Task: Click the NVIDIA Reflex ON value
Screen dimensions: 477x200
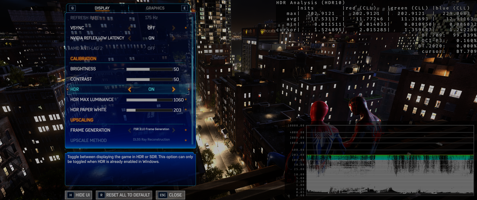Action: tap(151, 38)
